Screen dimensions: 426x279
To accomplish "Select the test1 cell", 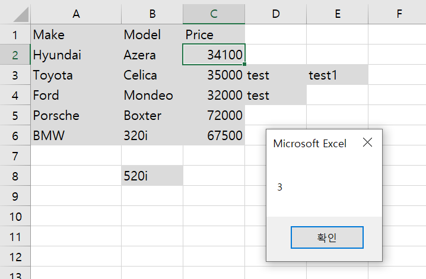I will point(338,75).
